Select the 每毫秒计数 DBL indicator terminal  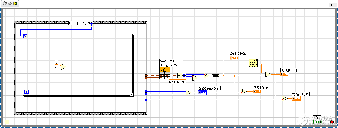click(x=257, y=91)
